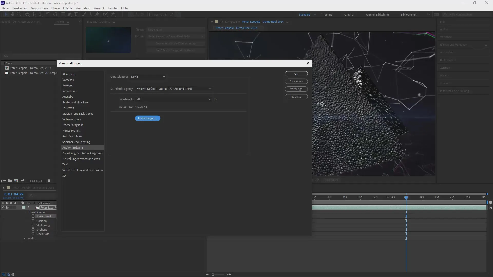Click the current time indicator playhead

click(x=406, y=197)
